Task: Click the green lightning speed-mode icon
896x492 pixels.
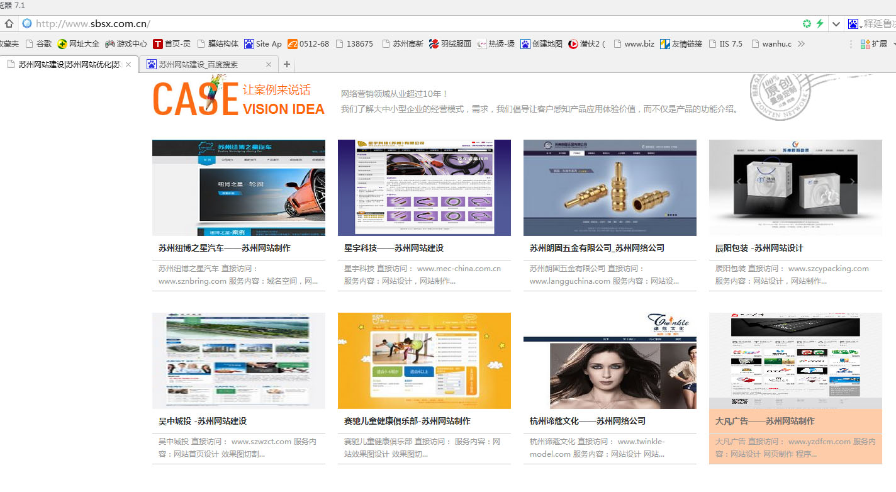Action: [819, 24]
